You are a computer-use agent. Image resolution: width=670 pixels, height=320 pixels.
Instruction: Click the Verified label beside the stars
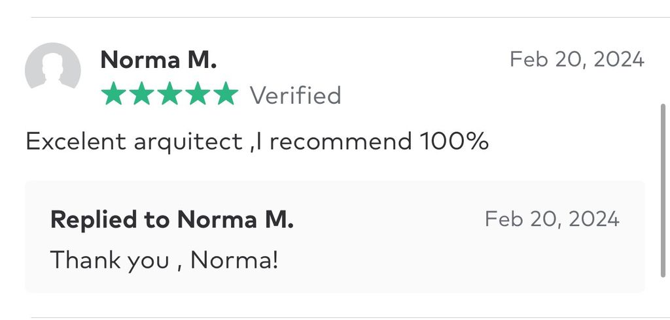pos(295,95)
